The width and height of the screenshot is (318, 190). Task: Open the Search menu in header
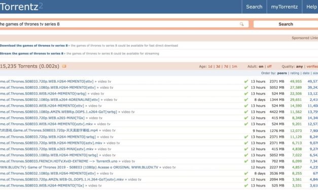coord(254,7)
